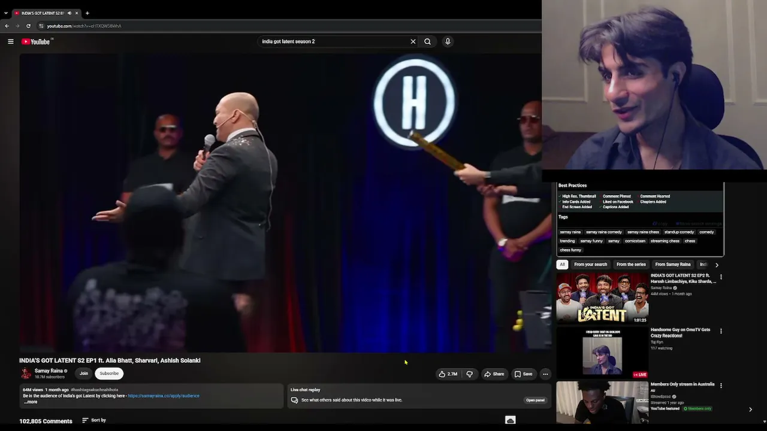
Task: Open more actions menu beside Save
Action: coord(545,374)
